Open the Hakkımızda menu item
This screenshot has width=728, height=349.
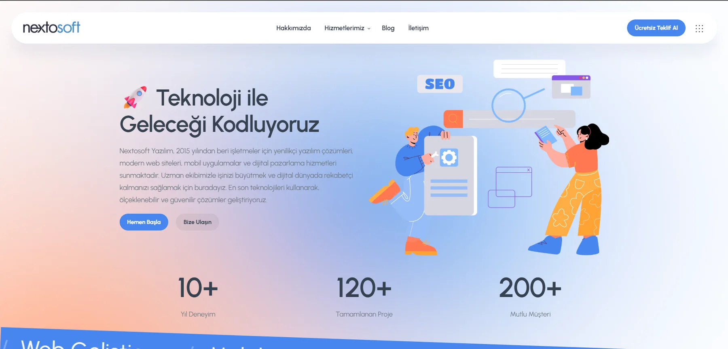[294, 28]
